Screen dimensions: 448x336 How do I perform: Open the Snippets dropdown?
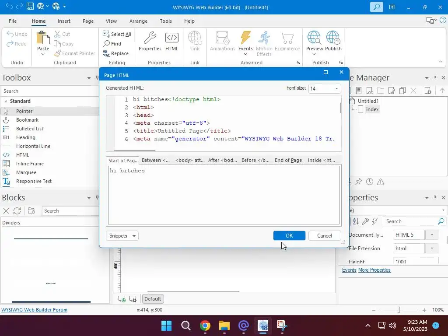click(x=122, y=236)
